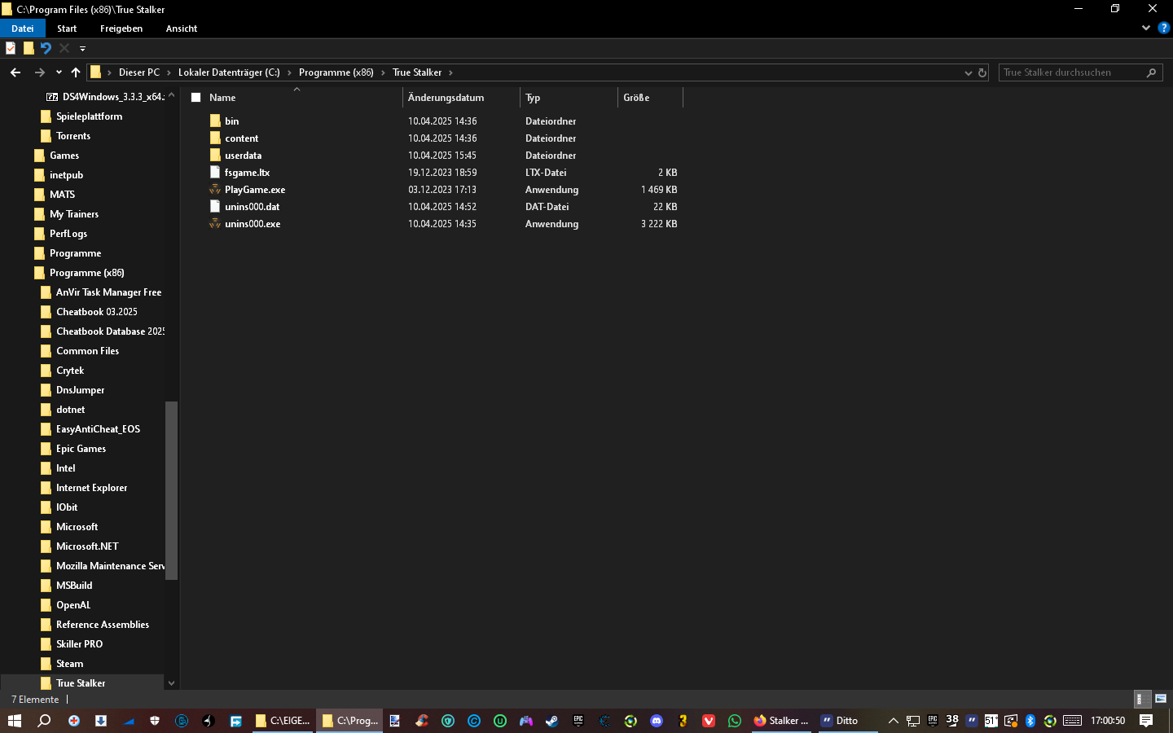
Task: Select the bin folder
Action: click(232, 121)
